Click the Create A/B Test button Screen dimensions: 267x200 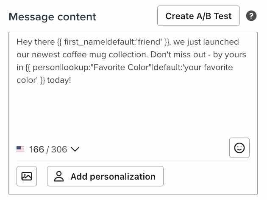pyautogui.click(x=198, y=16)
